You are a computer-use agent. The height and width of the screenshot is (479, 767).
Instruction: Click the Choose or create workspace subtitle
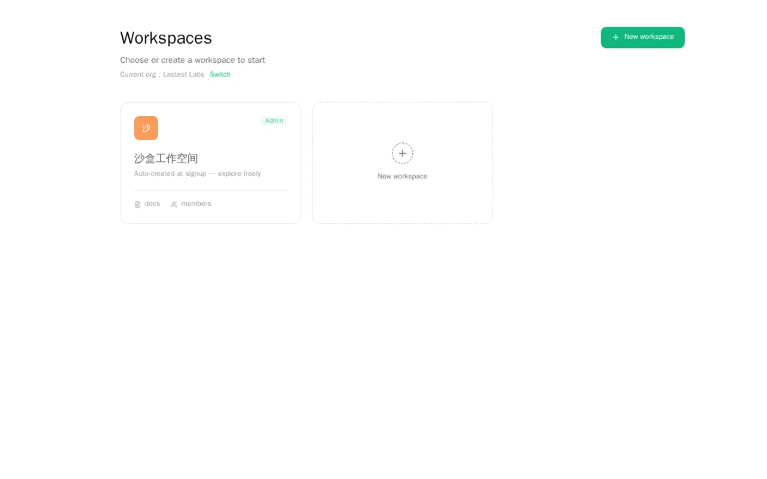tap(192, 60)
